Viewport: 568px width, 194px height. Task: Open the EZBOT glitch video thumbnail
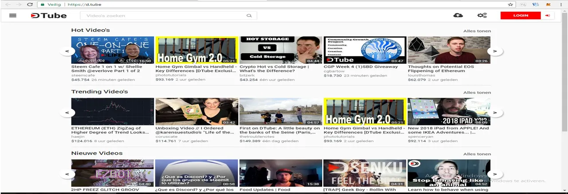(x=113, y=173)
